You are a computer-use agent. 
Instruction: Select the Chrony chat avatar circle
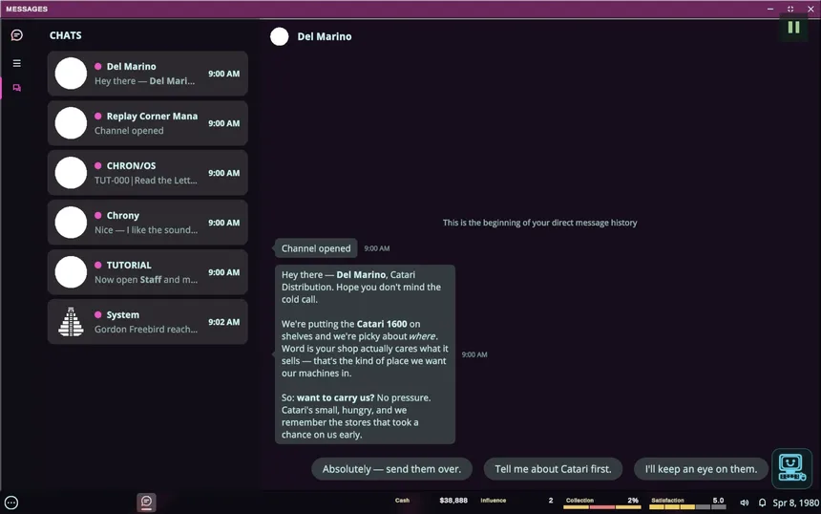(x=71, y=223)
